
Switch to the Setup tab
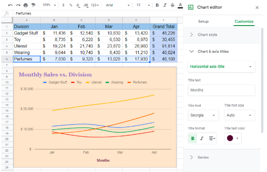204,21
